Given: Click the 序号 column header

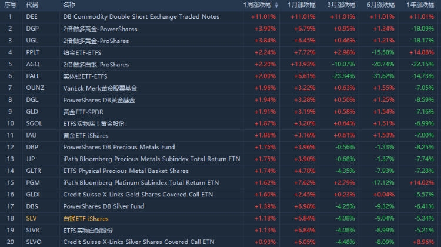Looking at the screenshot, I should click(x=10, y=5).
